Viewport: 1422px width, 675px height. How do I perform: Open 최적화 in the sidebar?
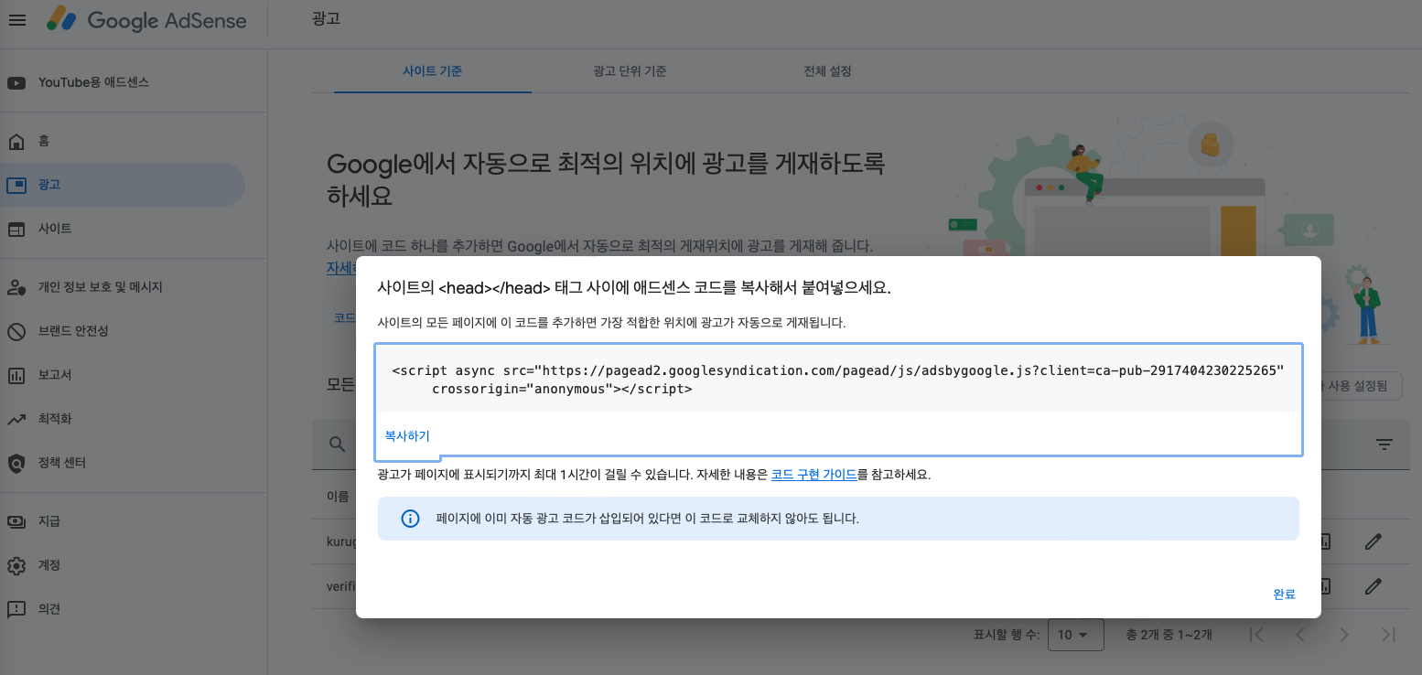click(55, 419)
